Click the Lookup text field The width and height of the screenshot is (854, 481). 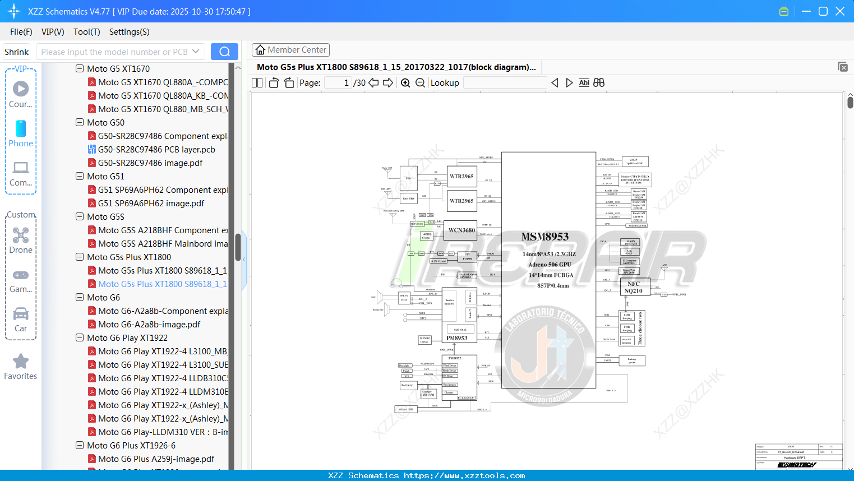505,82
